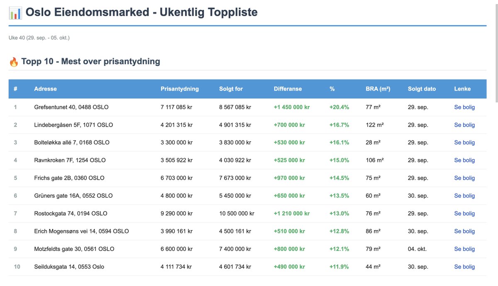Select address Bolteløkka allé 7, 0168 OSLO
498x286 pixels.
point(72,142)
